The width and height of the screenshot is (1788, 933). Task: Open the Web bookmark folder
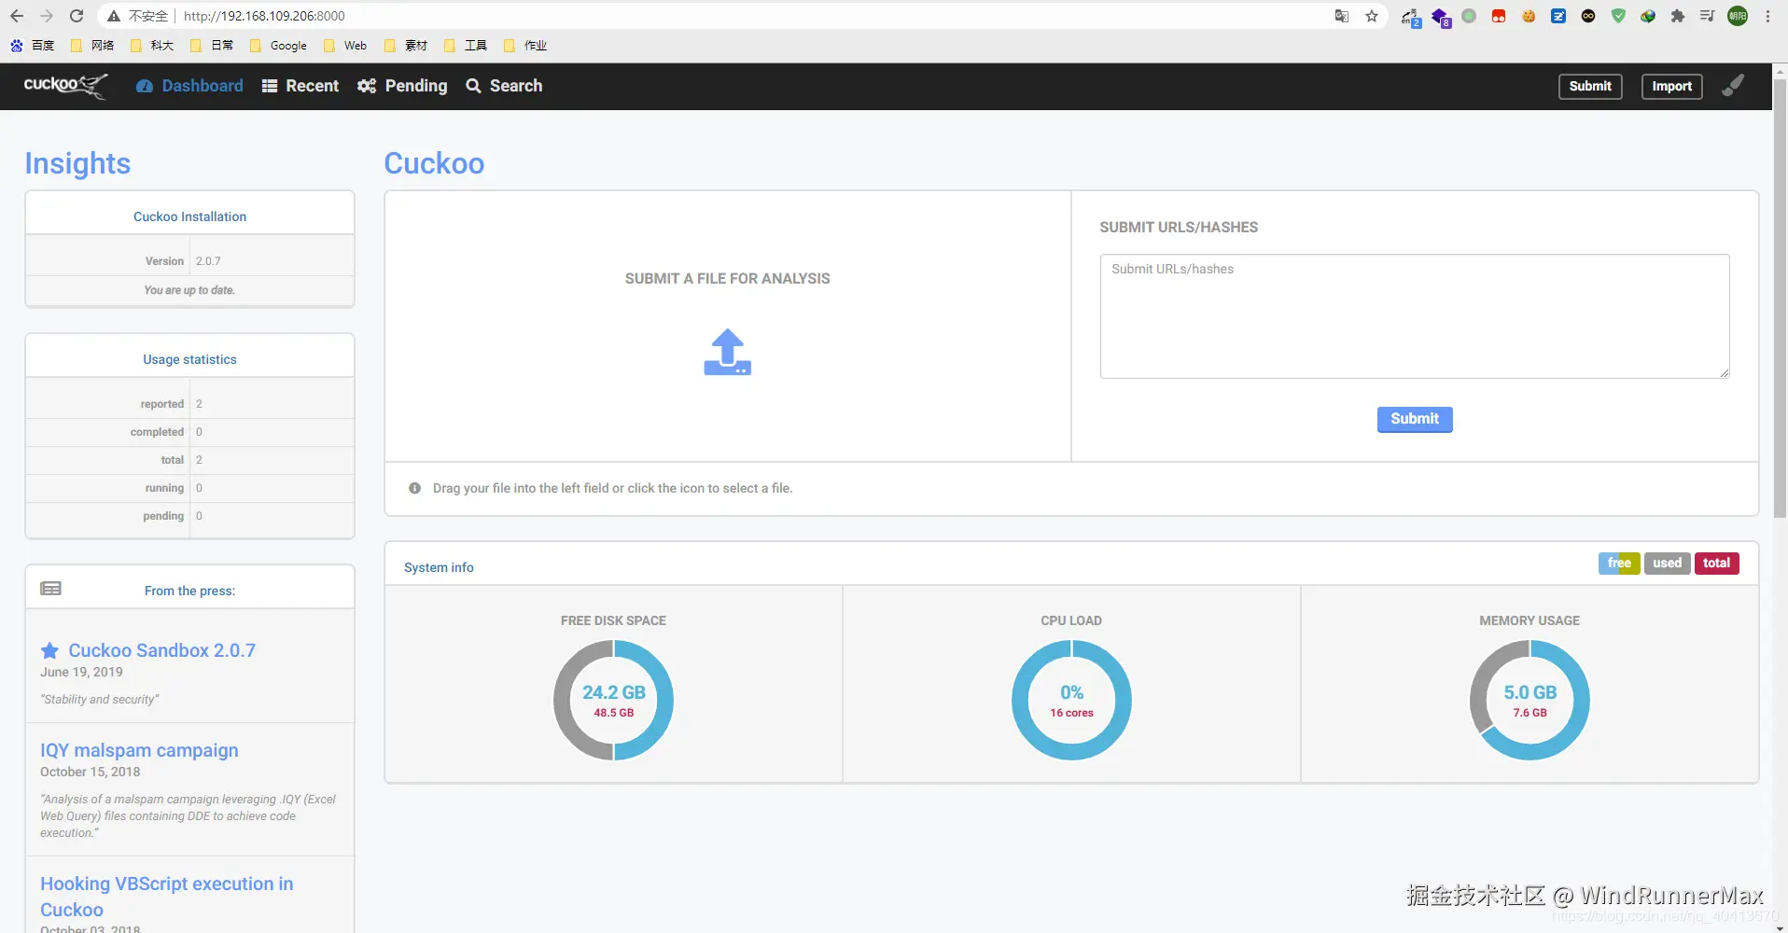coord(345,45)
